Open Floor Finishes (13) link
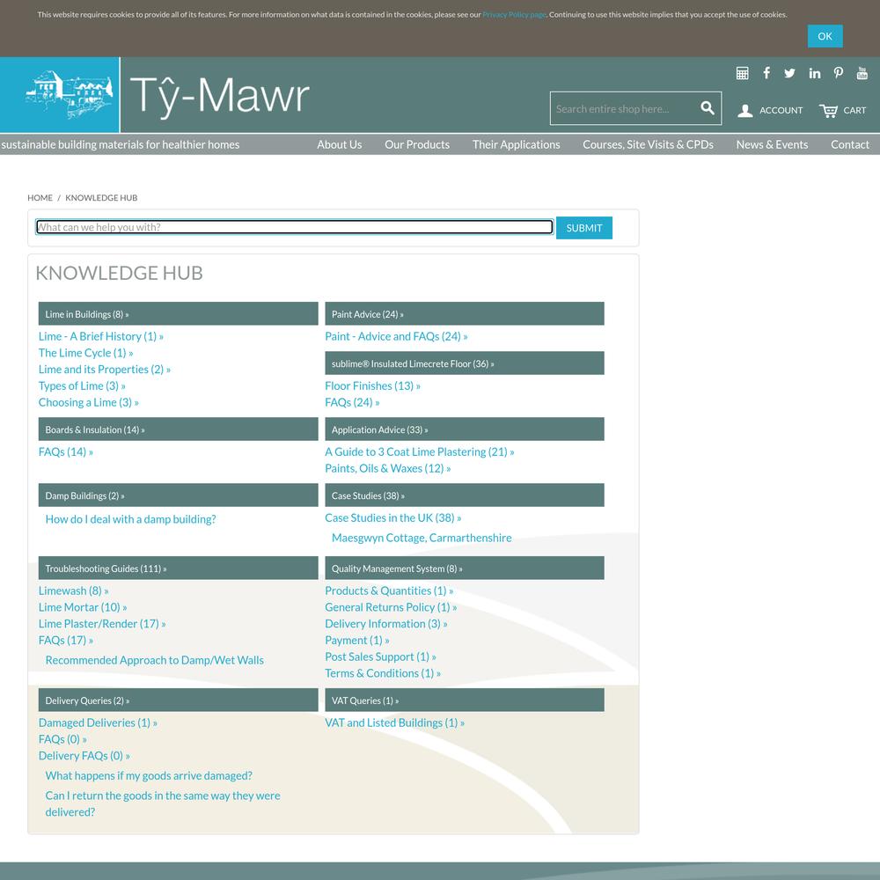880x880 pixels. (372, 385)
